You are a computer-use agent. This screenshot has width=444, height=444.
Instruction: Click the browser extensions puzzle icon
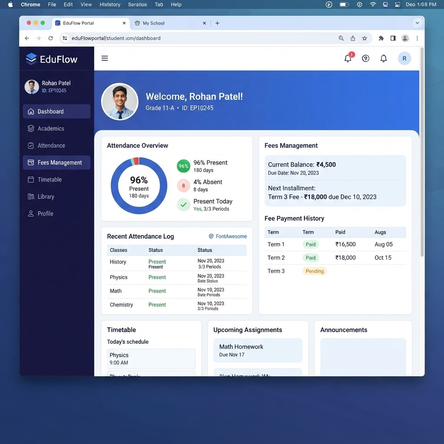(381, 38)
